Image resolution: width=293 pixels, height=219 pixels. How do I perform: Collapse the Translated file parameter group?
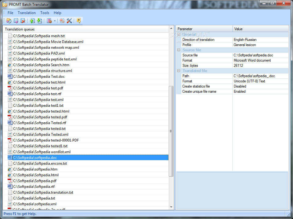(x=179, y=71)
